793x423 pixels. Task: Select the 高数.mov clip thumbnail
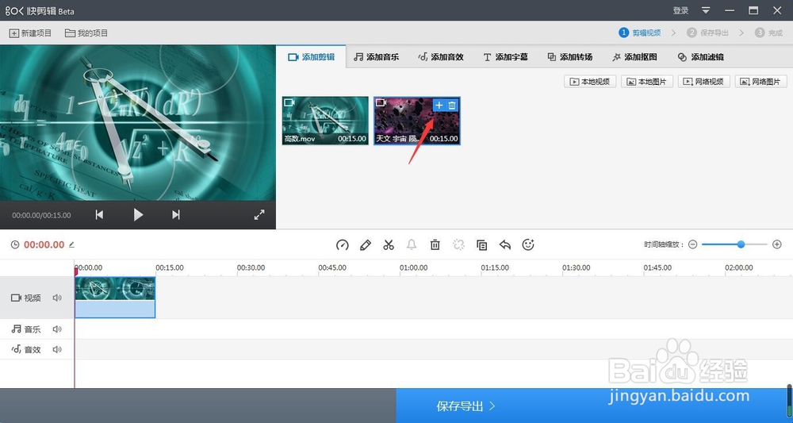coord(325,121)
